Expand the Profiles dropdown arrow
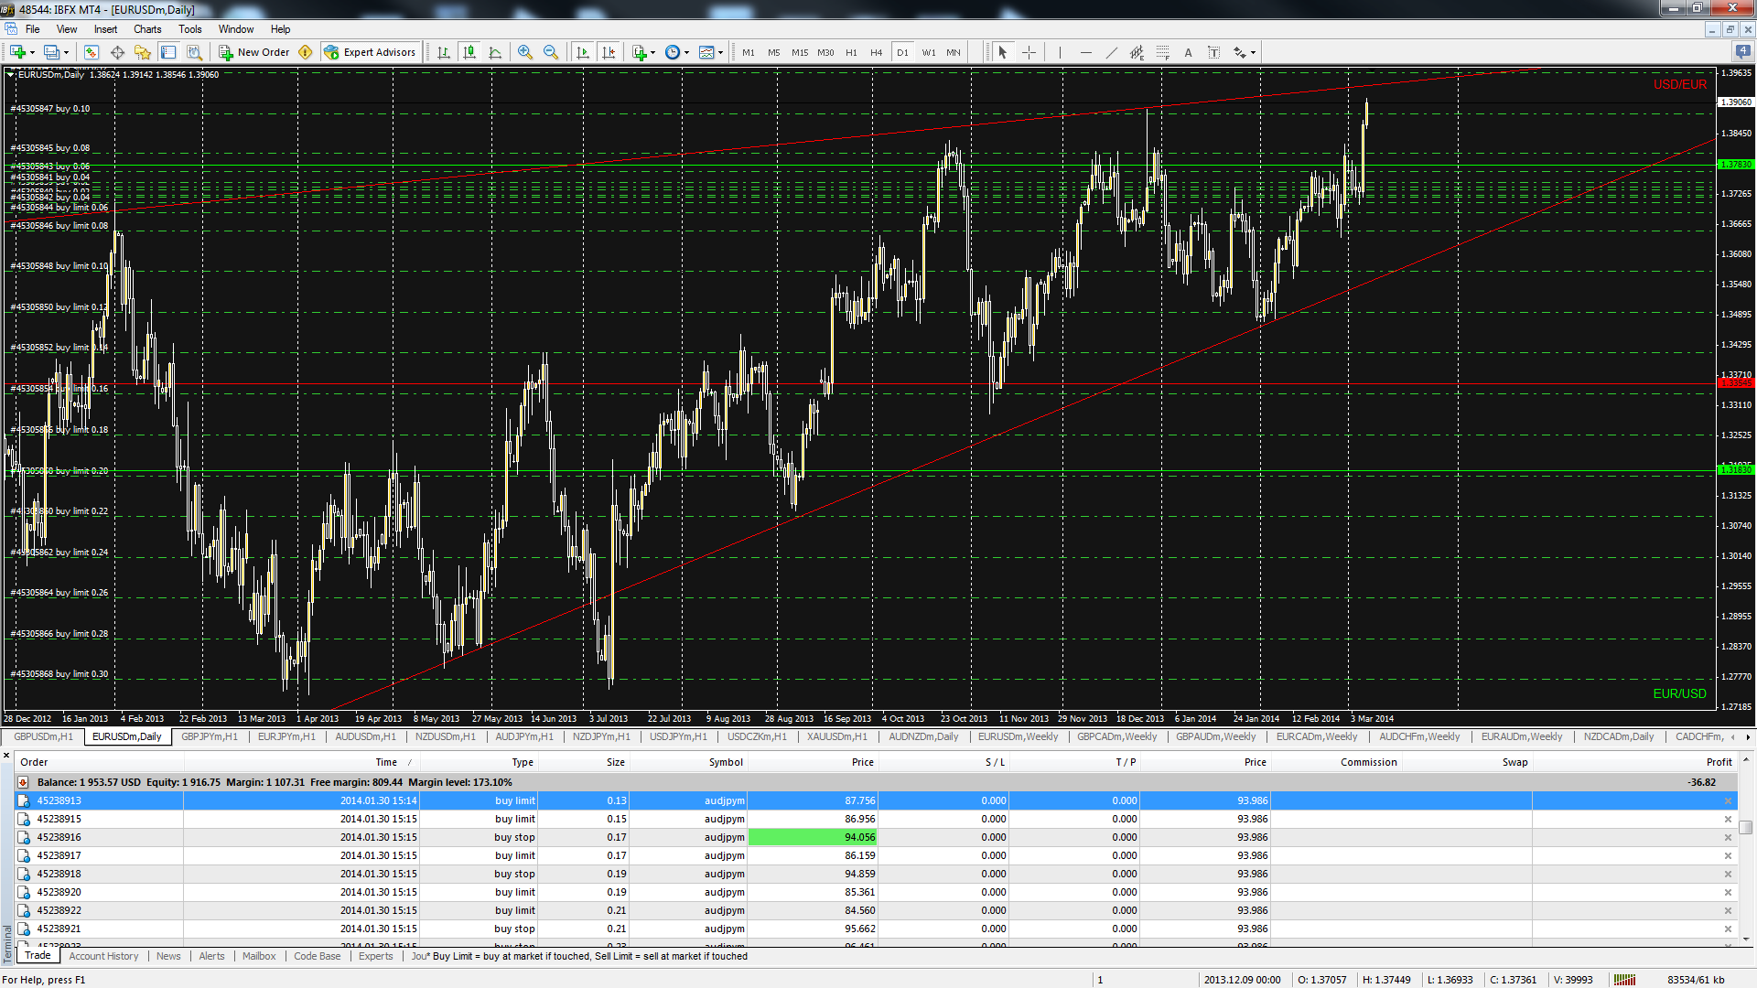 (x=67, y=52)
